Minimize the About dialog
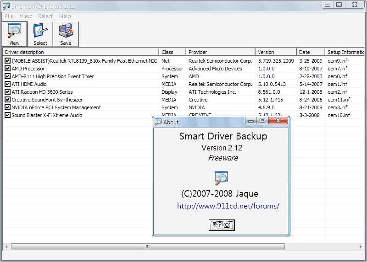This screenshot has width=367, height=262. pos(251,120)
